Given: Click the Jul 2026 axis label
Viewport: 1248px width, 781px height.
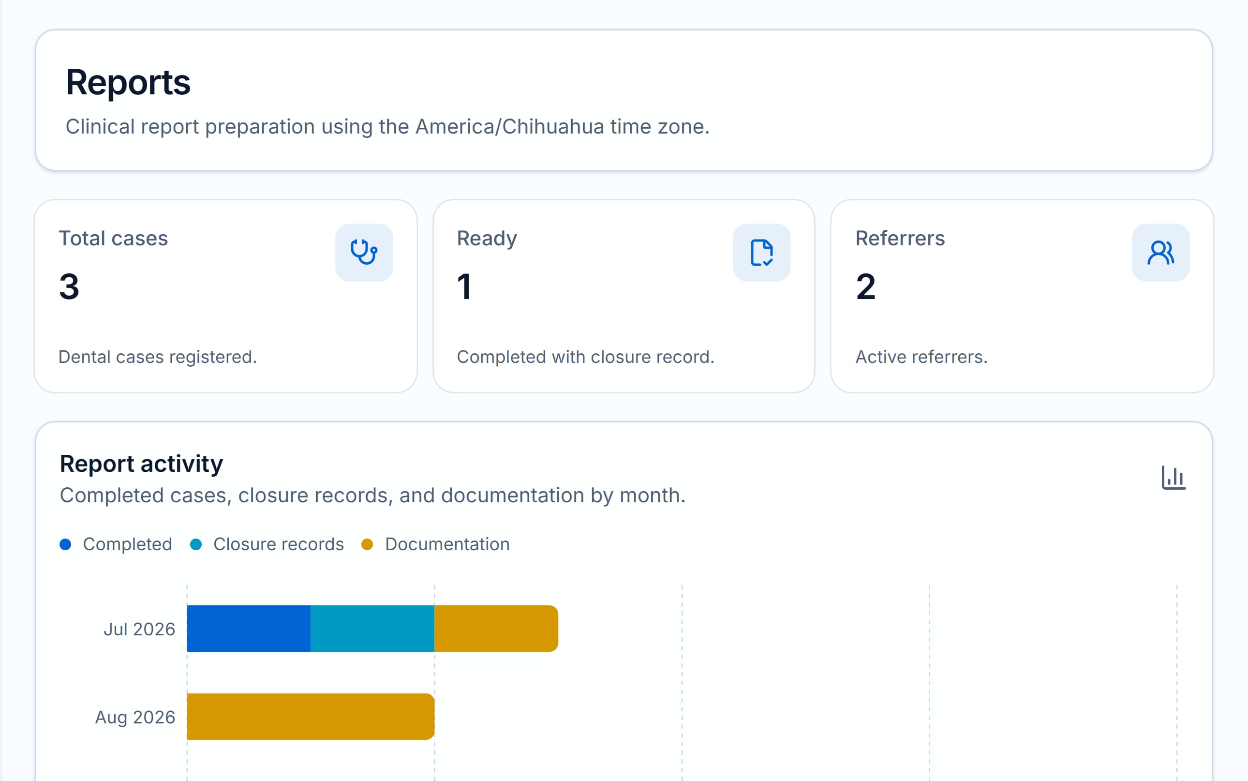Looking at the screenshot, I should pyautogui.click(x=139, y=629).
